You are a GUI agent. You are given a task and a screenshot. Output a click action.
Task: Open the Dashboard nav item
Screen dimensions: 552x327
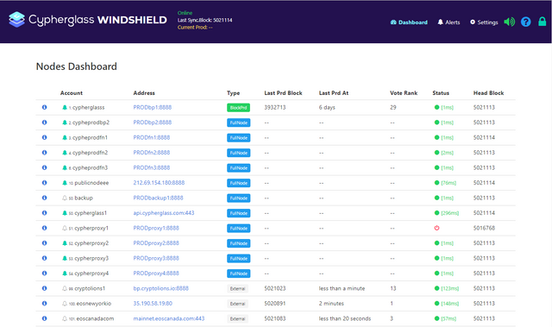[x=409, y=22]
